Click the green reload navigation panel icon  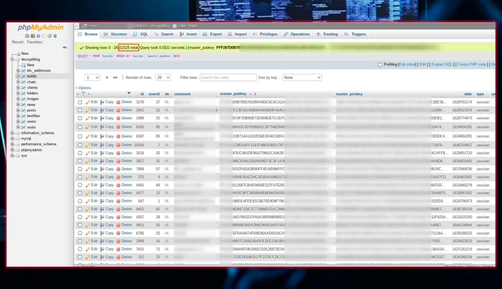pyautogui.click(x=55, y=36)
